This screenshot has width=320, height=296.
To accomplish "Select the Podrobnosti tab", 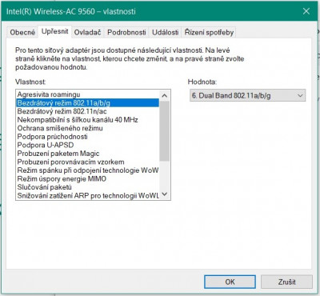I will [126, 33].
